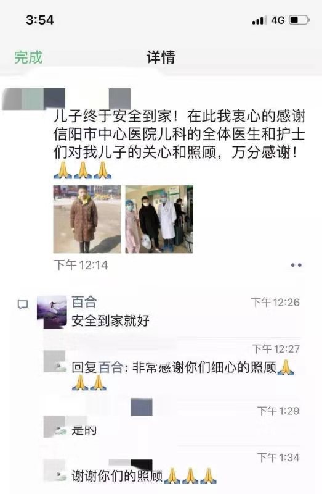Tap the green 完成 button
322x494 pixels.
point(28,57)
